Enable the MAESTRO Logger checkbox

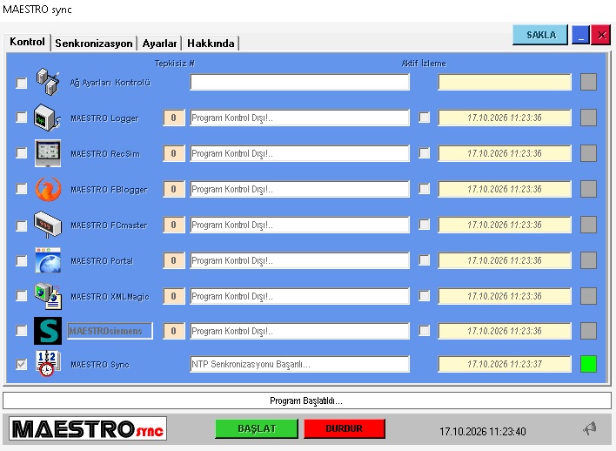click(21, 118)
